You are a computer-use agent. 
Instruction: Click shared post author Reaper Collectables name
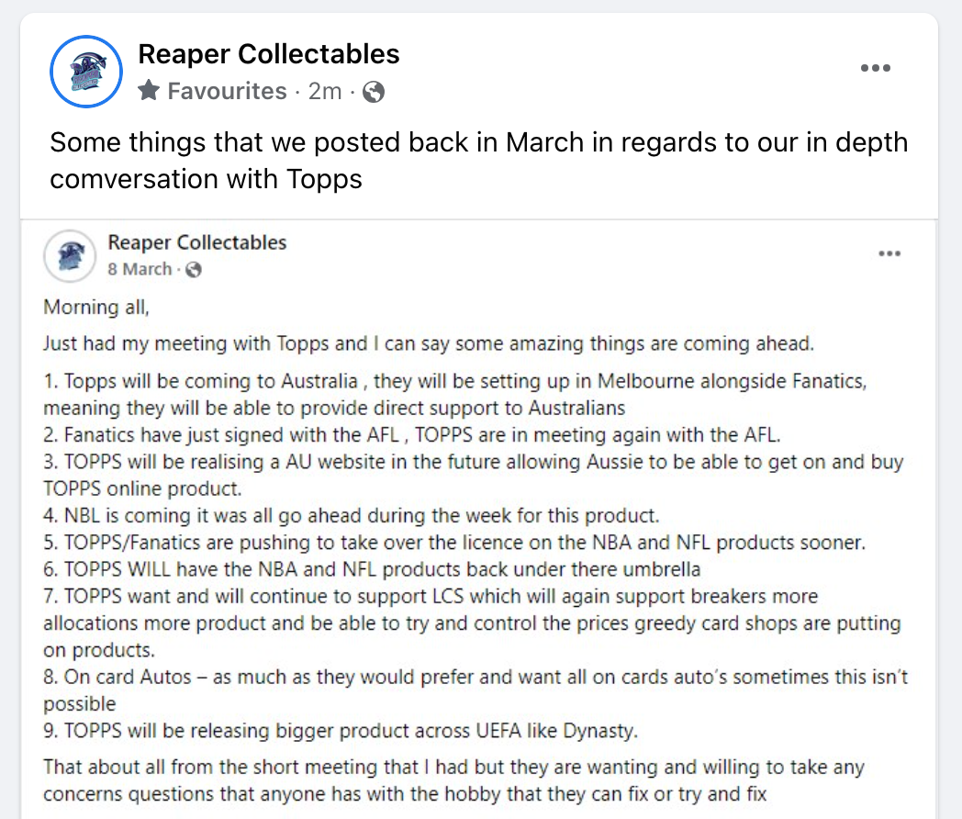pos(197,242)
